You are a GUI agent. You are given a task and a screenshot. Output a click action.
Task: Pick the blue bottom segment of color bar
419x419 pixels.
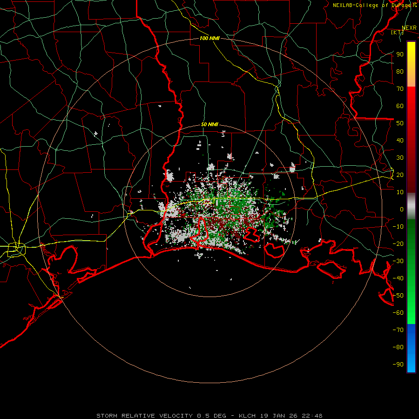point(411,348)
